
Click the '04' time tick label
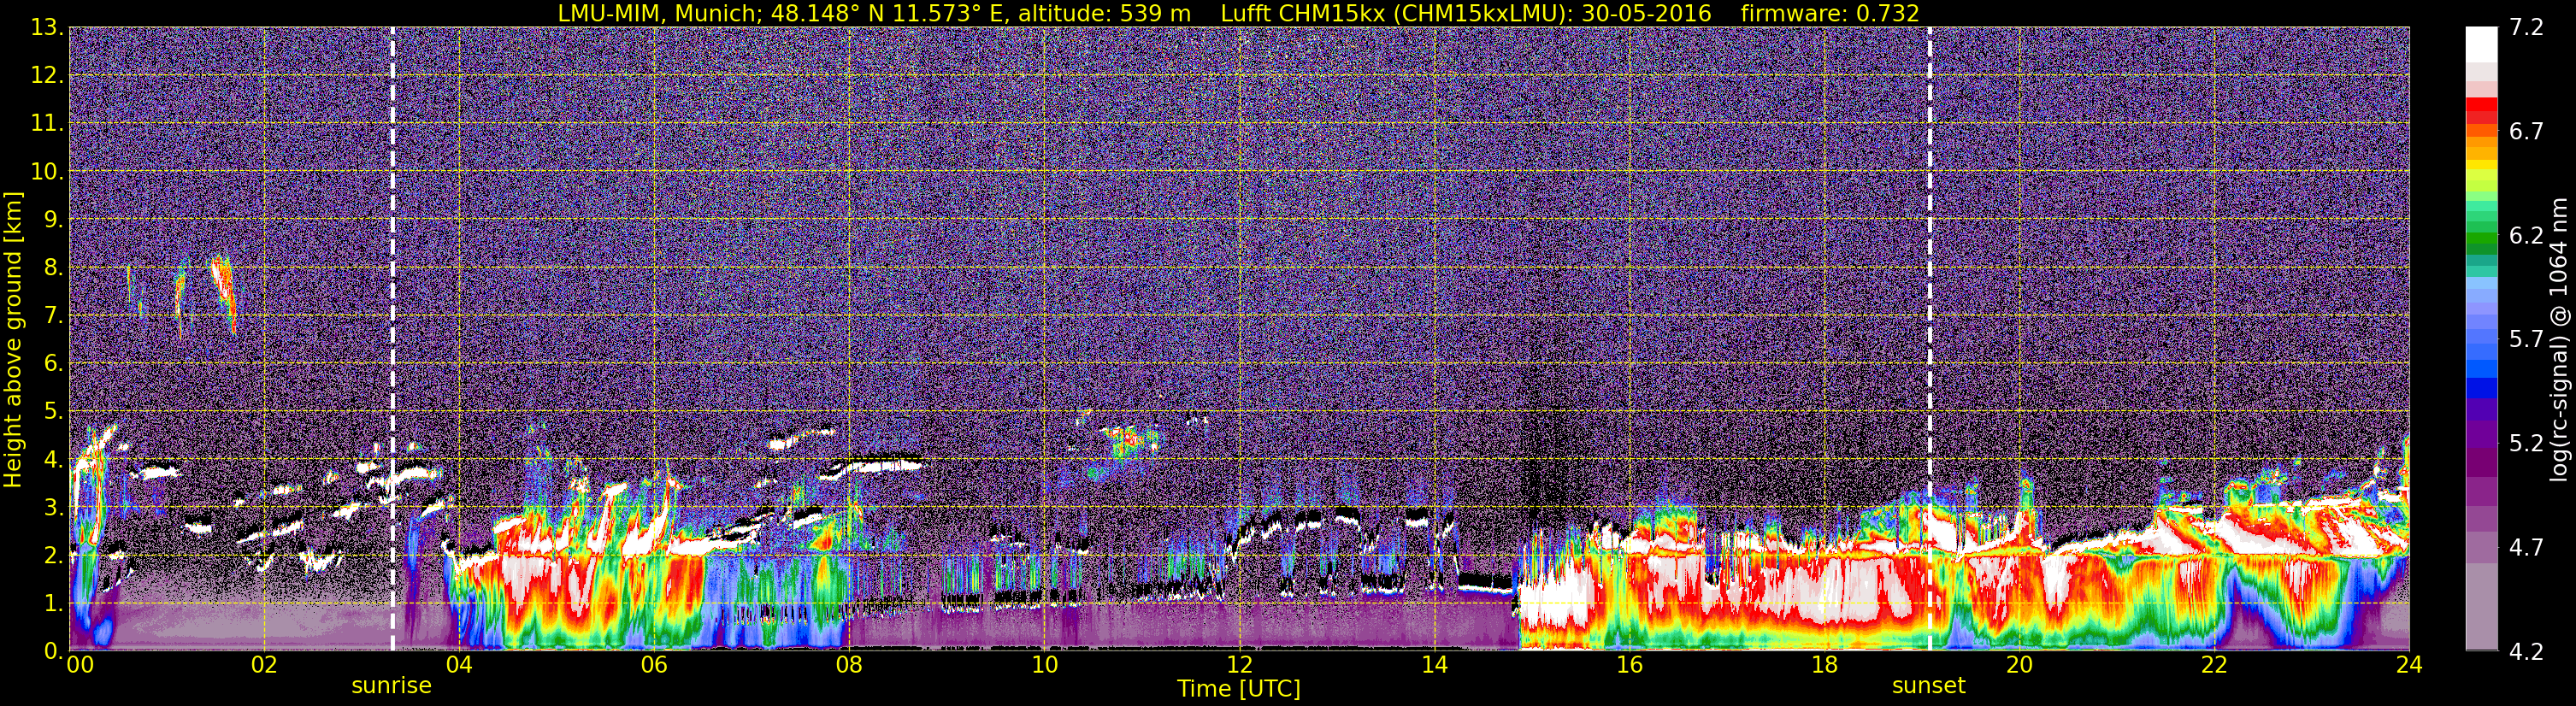459,664
